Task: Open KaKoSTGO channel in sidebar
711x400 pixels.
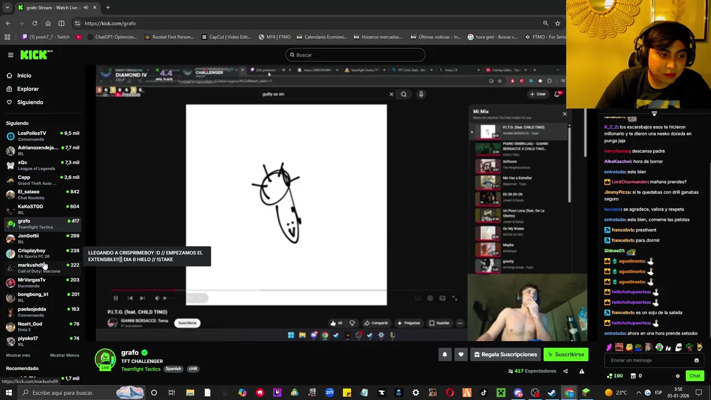Action: click(43, 209)
